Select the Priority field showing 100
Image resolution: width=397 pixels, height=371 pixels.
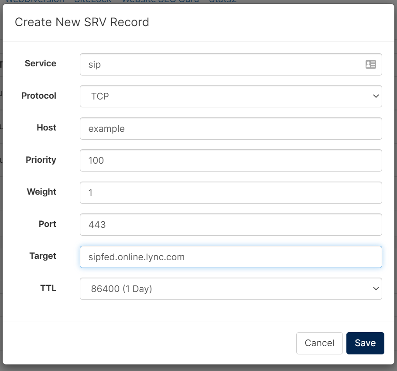pyautogui.click(x=231, y=160)
